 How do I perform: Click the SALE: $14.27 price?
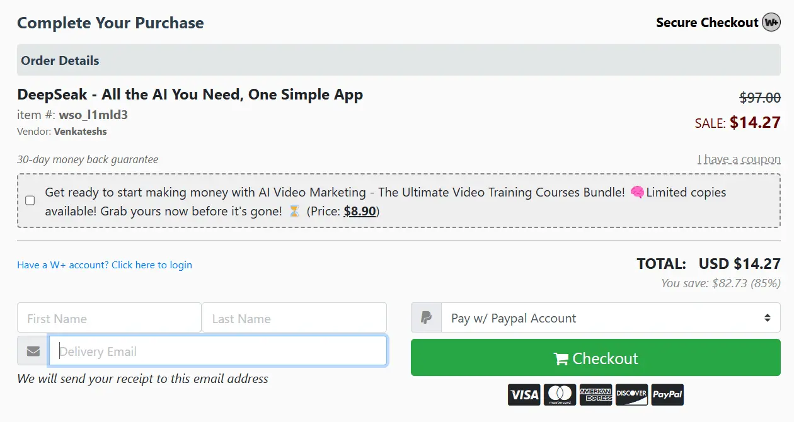738,122
